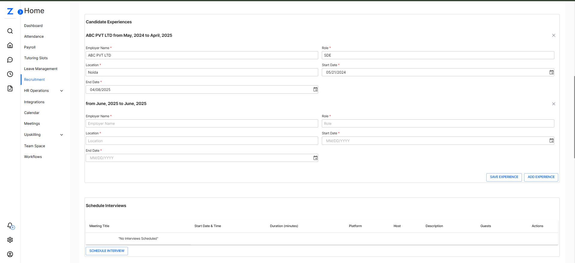This screenshot has width=575, height=263.
Task: Open Leave Management menu item
Action: click(41, 69)
